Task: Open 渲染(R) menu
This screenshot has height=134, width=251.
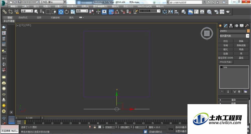Action: (x=115, y=7)
